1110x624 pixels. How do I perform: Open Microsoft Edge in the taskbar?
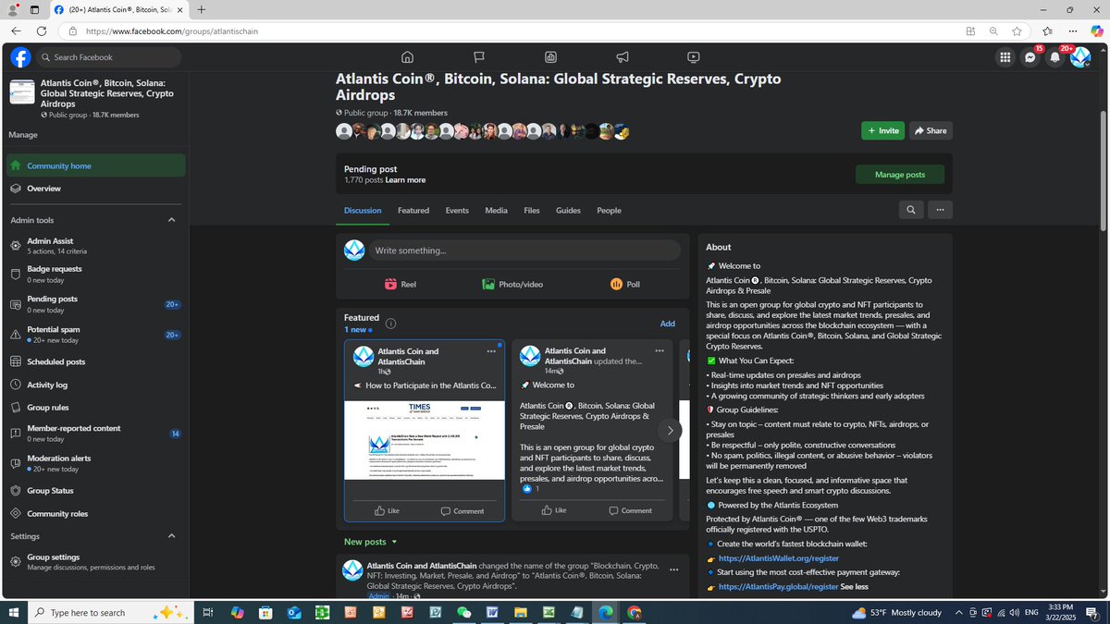(605, 612)
